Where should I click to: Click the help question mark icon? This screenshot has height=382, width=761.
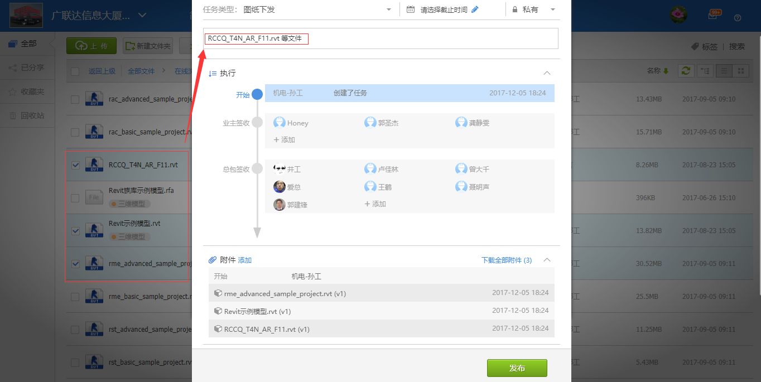[738, 18]
